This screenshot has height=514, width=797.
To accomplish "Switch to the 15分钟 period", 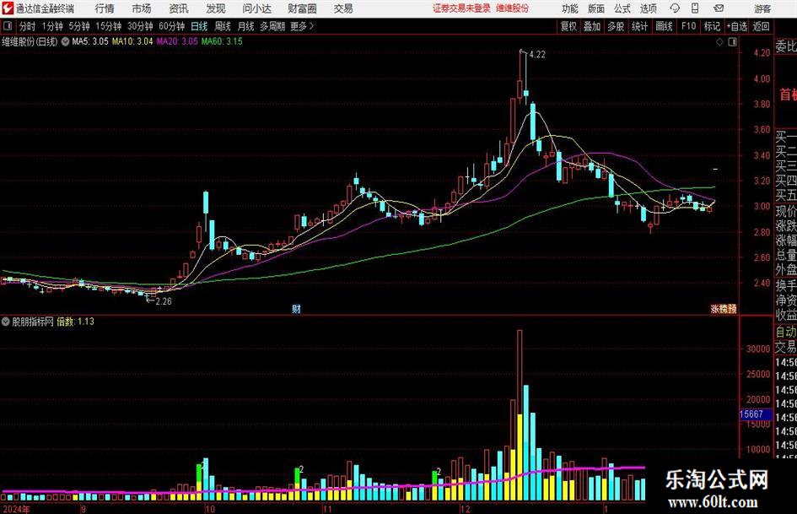I will point(109,26).
